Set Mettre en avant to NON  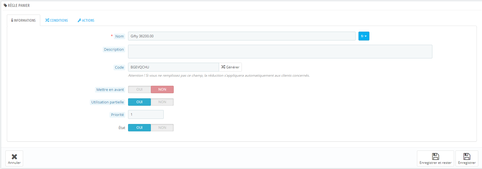(x=162, y=89)
